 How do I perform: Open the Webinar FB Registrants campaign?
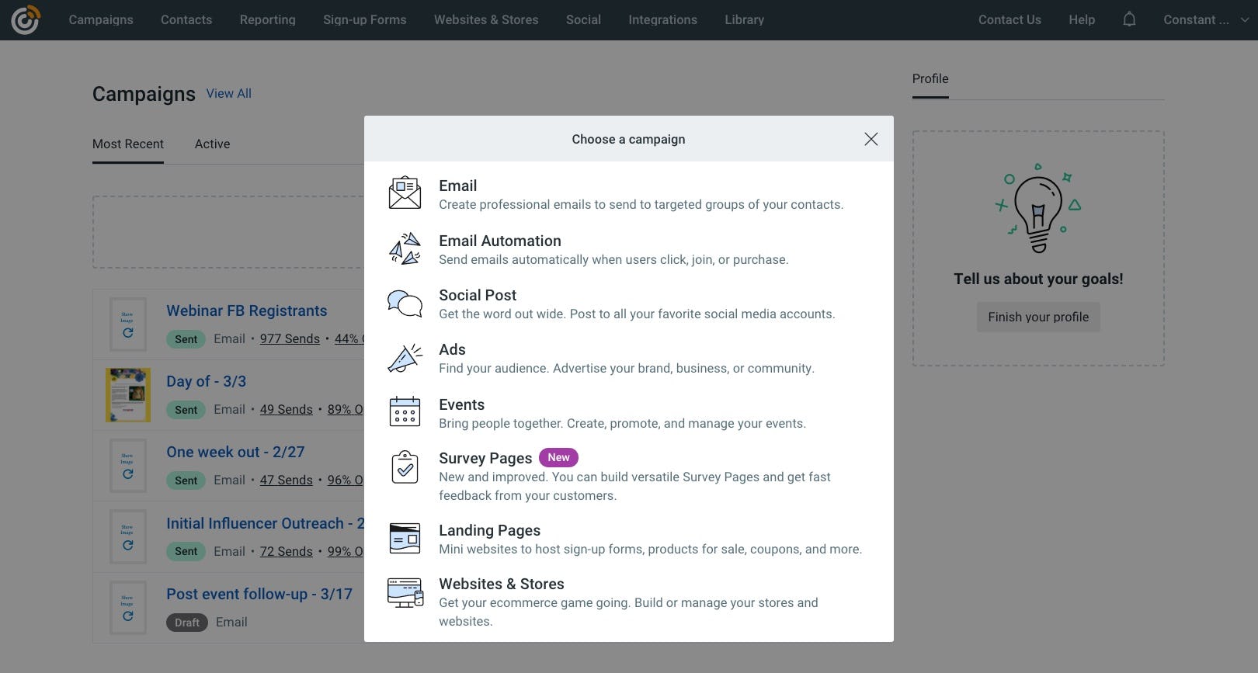(246, 310)
